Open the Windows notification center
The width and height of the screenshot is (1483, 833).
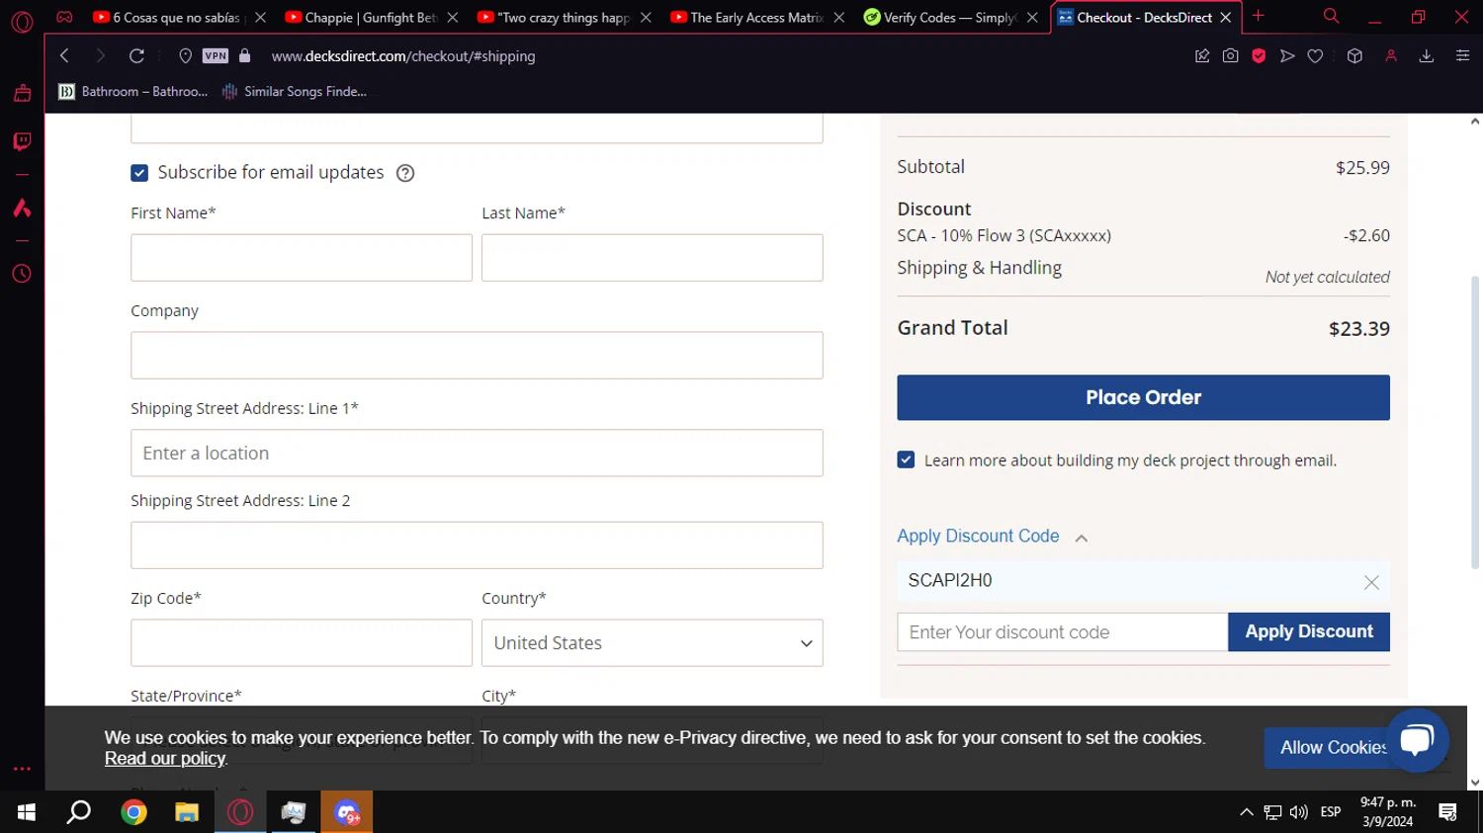1448,812
